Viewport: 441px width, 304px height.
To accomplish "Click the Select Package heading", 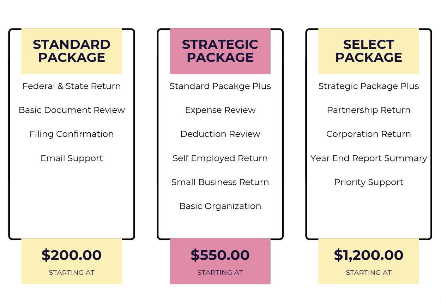I will pyautogui.click(x=369, y=51).
